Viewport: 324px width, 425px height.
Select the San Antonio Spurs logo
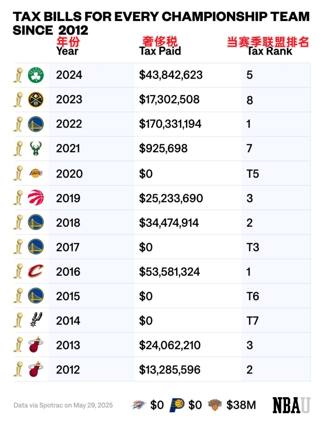click(36, 320)
